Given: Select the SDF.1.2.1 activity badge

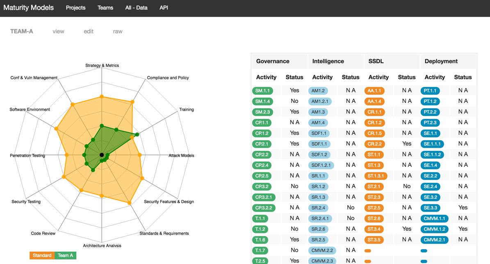Looking at the screenshot, I should (321, 165).
